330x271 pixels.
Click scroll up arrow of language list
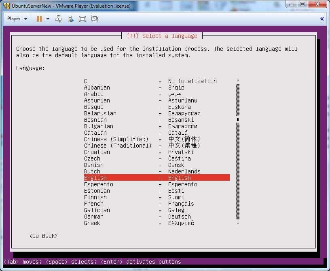coord(238,81)
